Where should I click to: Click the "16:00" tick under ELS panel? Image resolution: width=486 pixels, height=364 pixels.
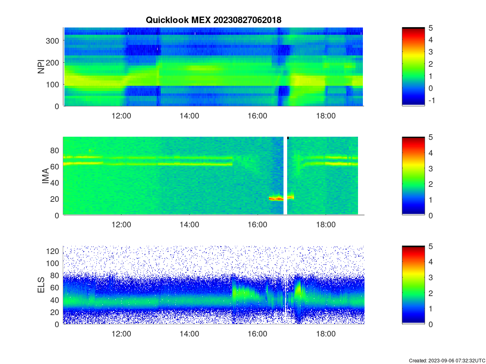pyautogui.click(x=257, y=334)
